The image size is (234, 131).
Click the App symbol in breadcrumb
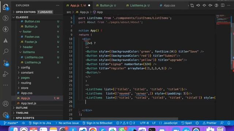98,12
